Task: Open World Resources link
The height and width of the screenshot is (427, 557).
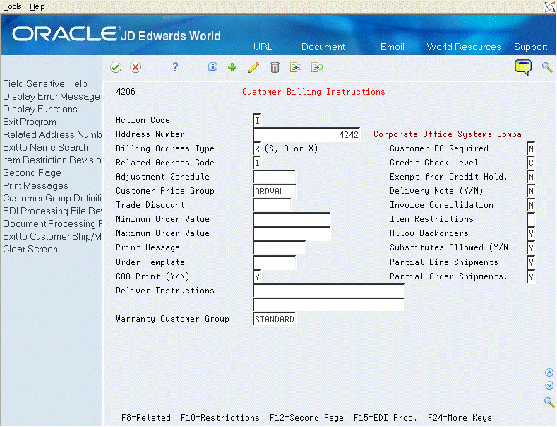Action: click(x=464, y=47)
